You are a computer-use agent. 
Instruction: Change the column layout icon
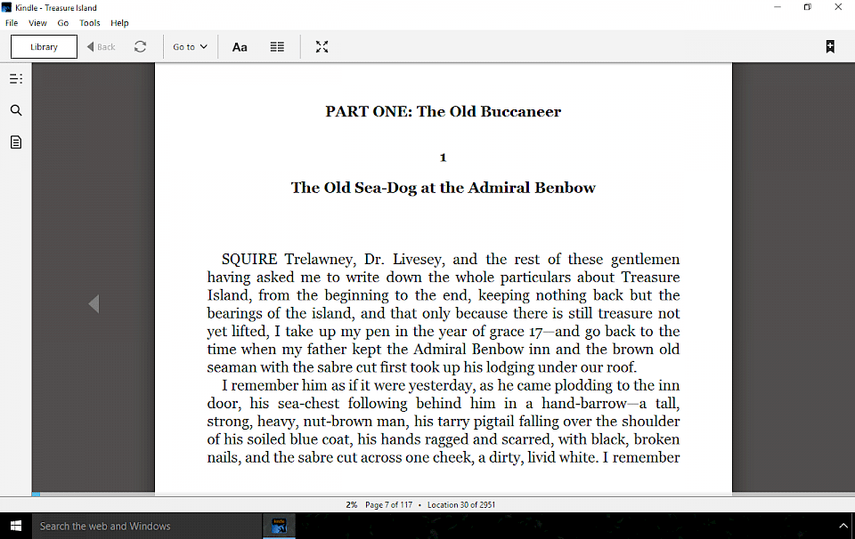tap(277, 47)
